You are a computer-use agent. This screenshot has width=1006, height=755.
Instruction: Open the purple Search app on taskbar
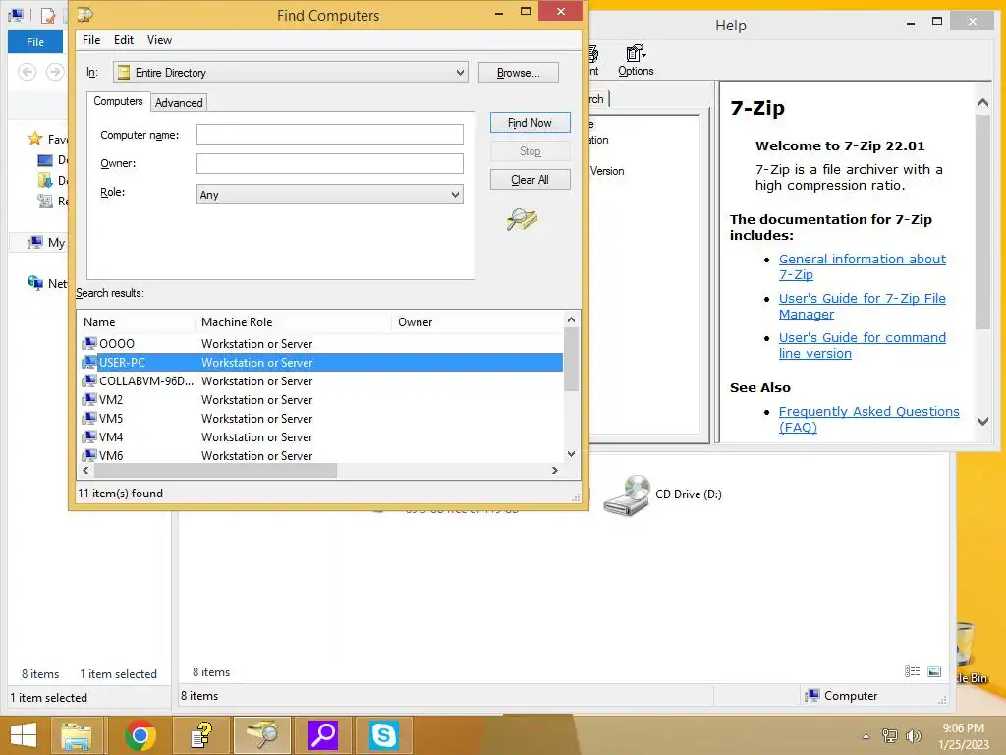click(323, 735)
